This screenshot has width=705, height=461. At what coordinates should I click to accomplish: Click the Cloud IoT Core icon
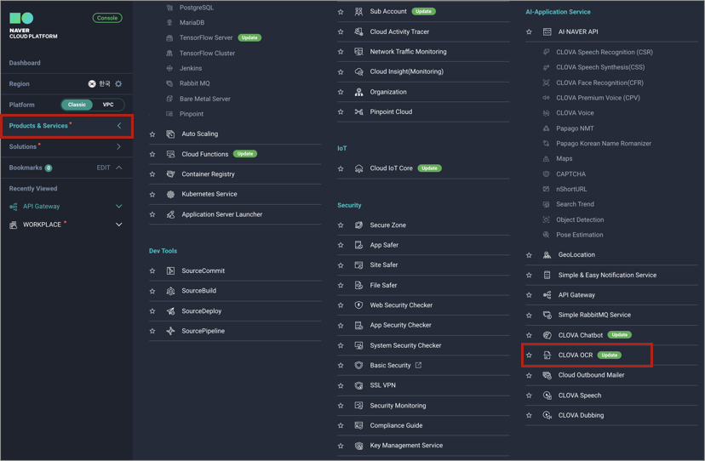(x=358, y=168)
